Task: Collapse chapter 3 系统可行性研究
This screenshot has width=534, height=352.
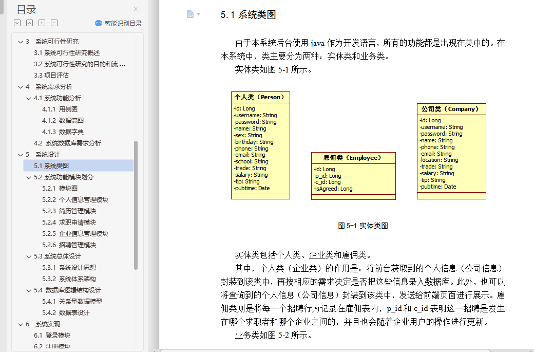Action: click(21, 42)
